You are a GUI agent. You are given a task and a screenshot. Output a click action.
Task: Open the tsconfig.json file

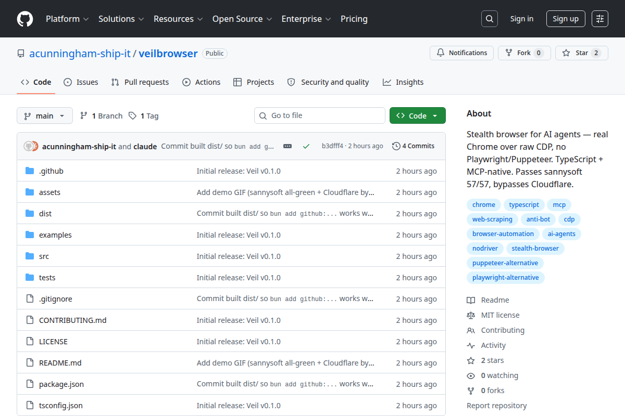pos(61,405)
